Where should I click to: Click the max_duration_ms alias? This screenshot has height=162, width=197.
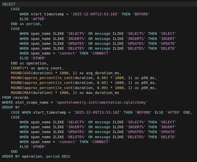pyautogui.click(x=103, y=93)
